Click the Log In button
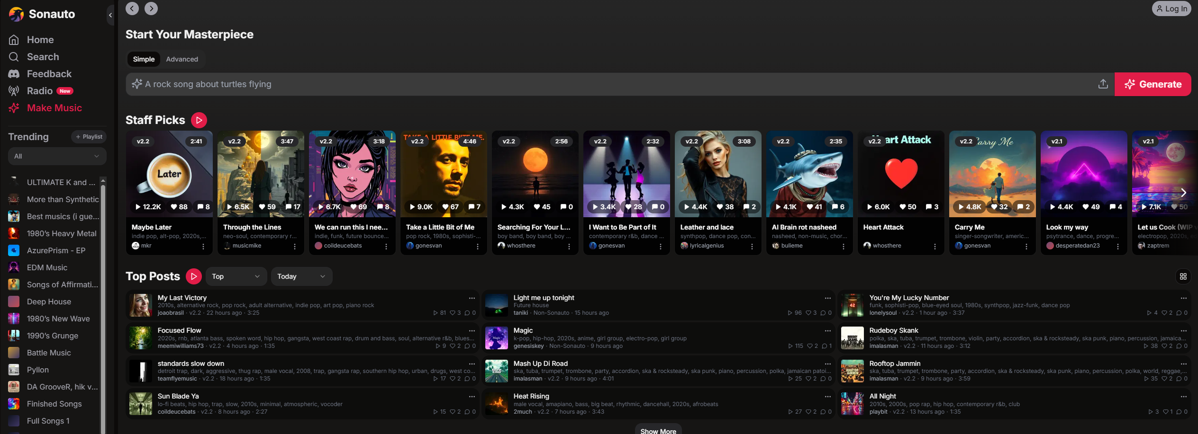 click(x=1171, y=9)
